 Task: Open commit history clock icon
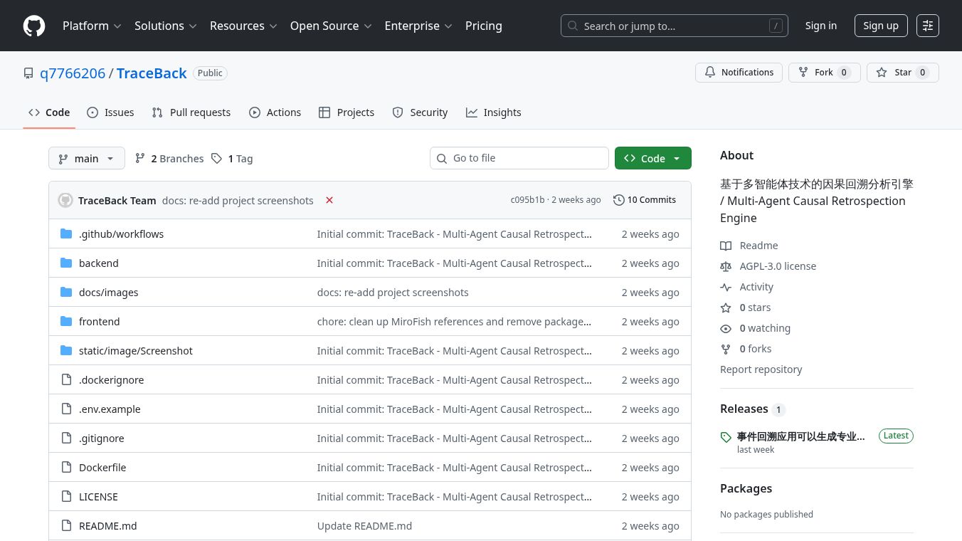point(618,200)
